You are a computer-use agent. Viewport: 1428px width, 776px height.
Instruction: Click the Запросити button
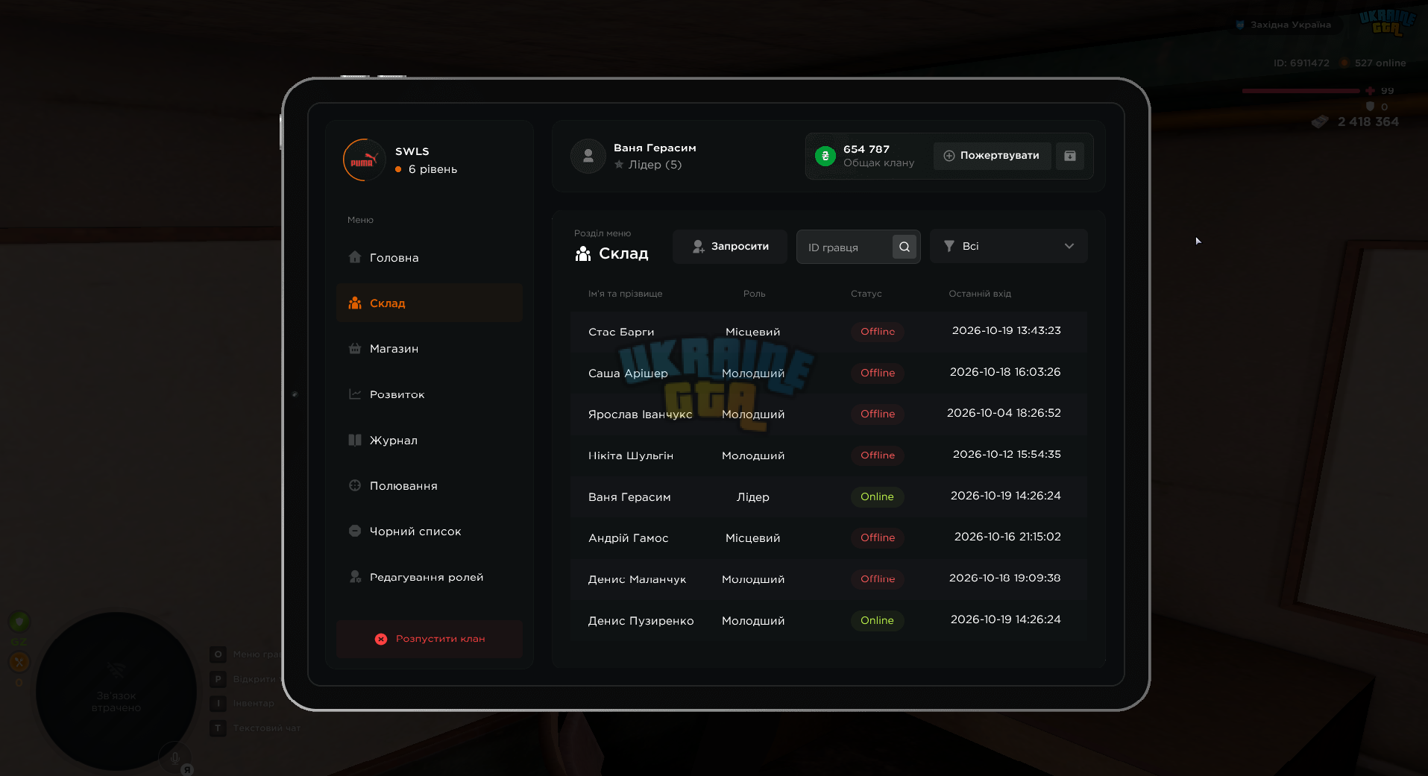(730, 247)
